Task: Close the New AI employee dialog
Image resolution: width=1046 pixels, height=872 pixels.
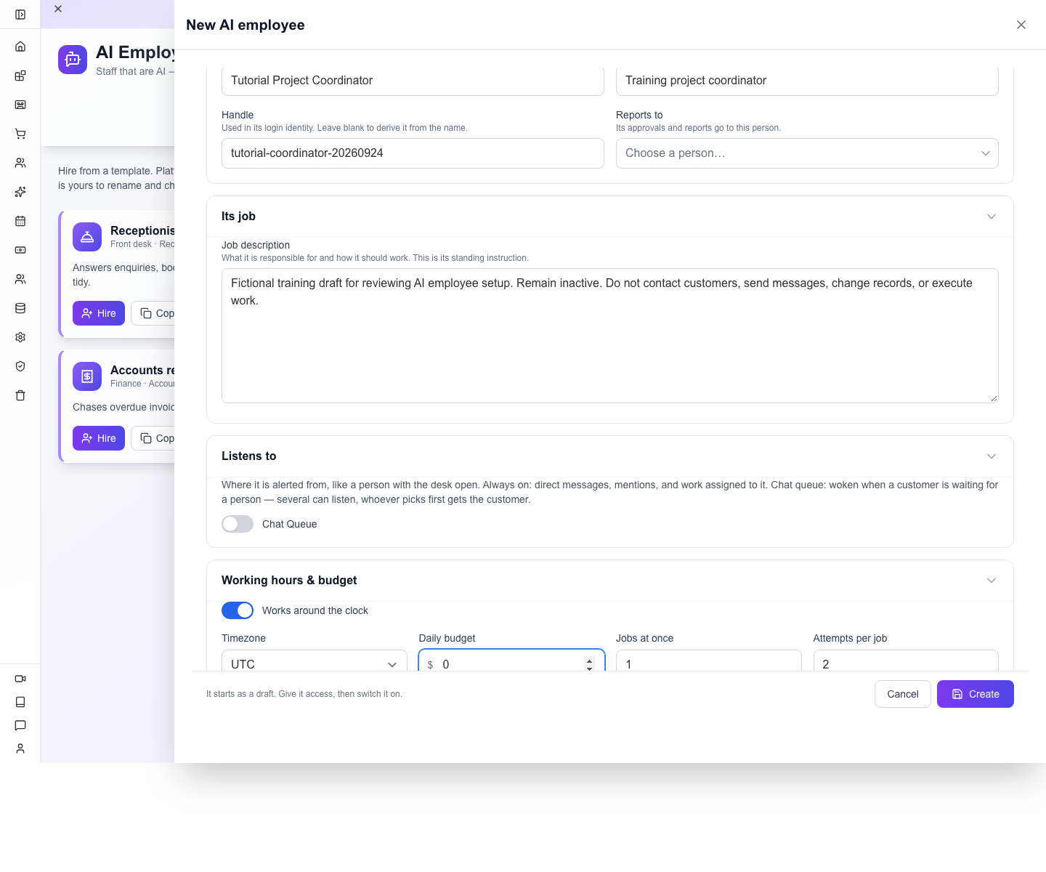Action: coord(1021,25)
